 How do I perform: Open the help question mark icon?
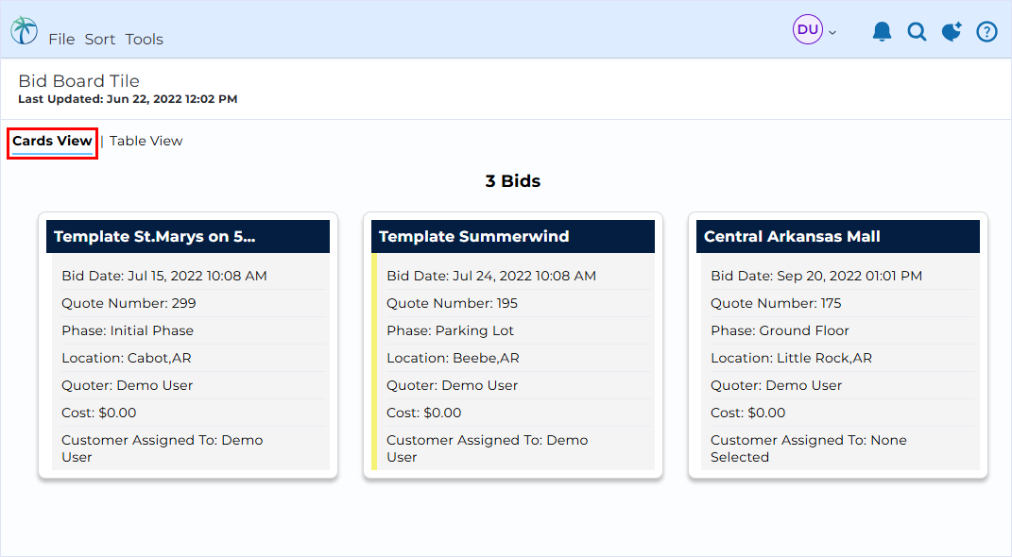point(986,31)
